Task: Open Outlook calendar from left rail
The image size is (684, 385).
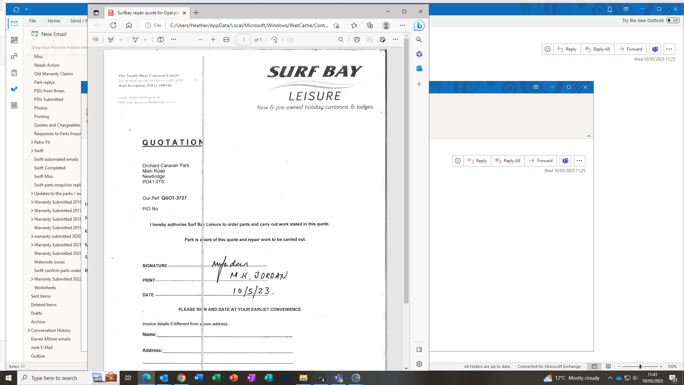Action: tap(14, 40)
